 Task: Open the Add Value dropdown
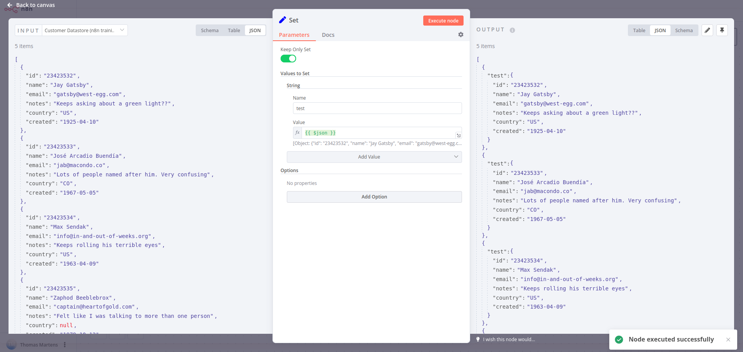pyautogui.click(x=374, y=157)
